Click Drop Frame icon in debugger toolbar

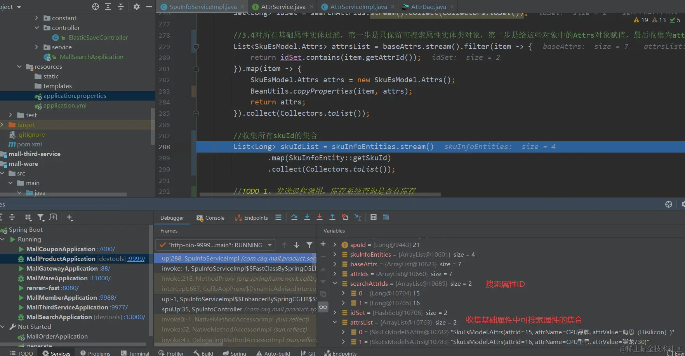point(345,217)
